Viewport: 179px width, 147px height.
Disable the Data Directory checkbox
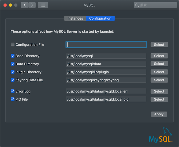click(13, 64)
